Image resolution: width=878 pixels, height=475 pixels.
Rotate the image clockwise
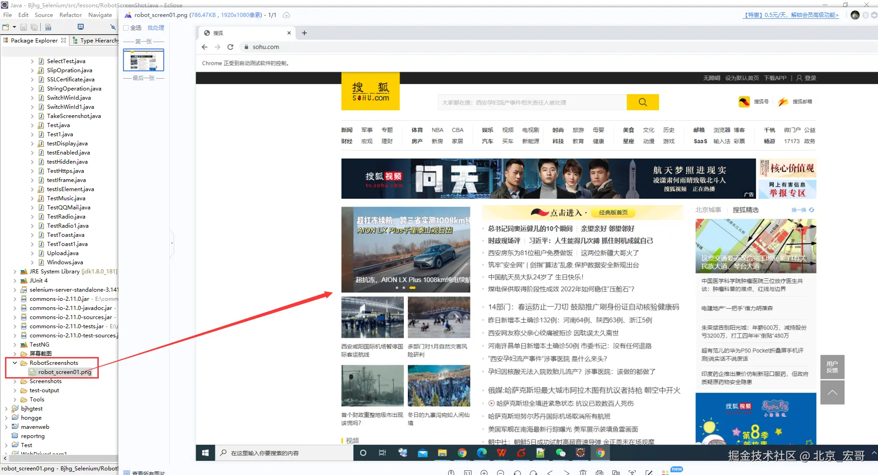(534, 472)
